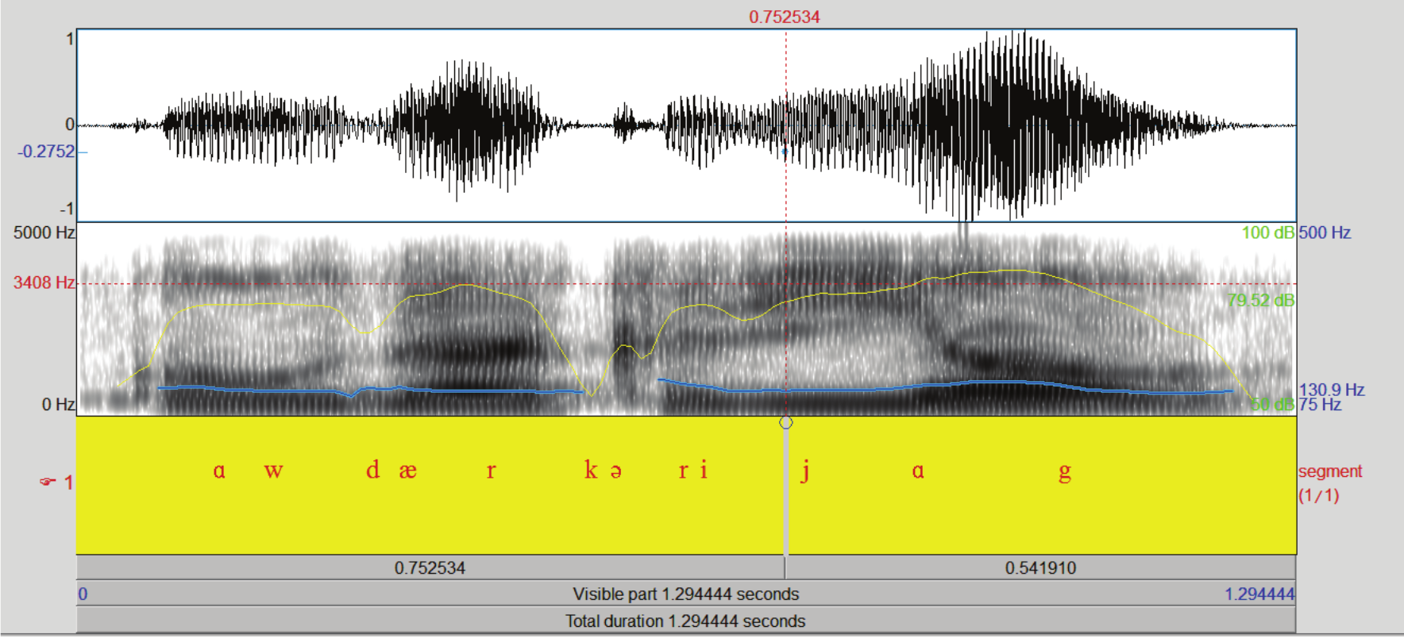Play the Visible part 1.294444 seconds bar

click(686, 594)
